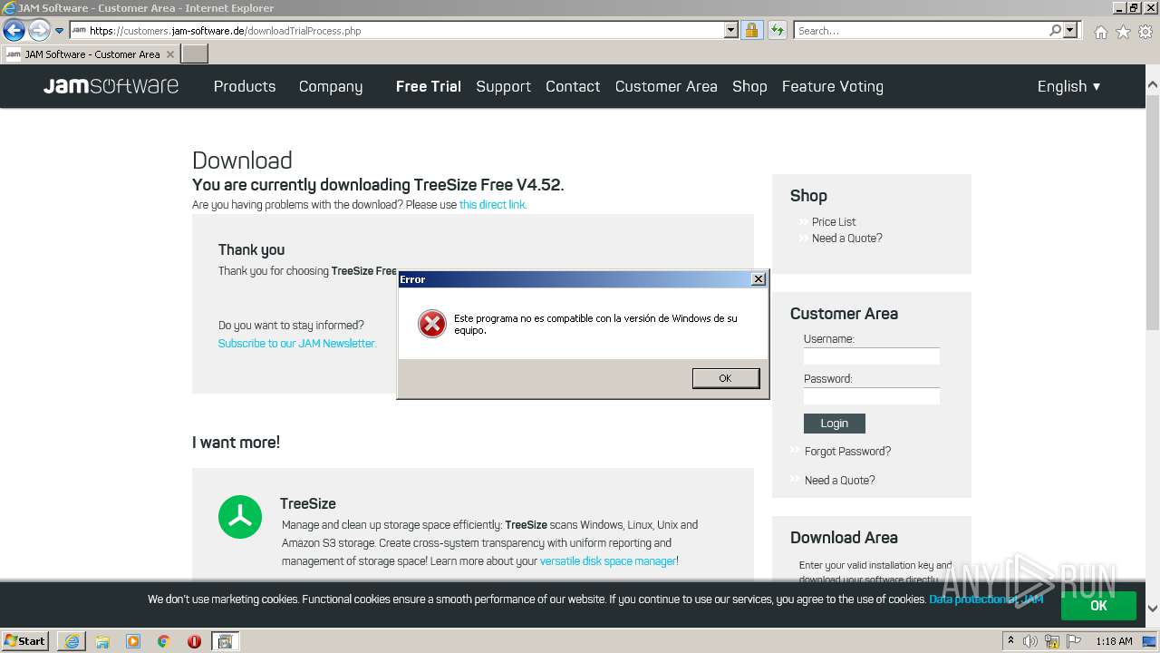The width and height of the screenshot is (1160, 653).
Task: Click the green TreeSize icon
Action: 240,517
